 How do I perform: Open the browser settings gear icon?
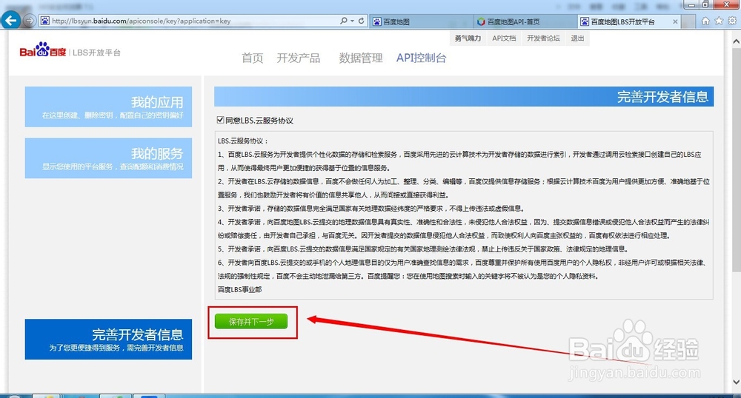click(x=732, y=21)
